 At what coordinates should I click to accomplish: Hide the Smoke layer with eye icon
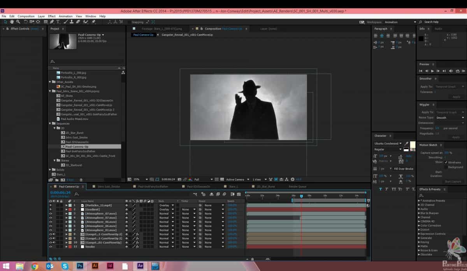coord(51,246)
